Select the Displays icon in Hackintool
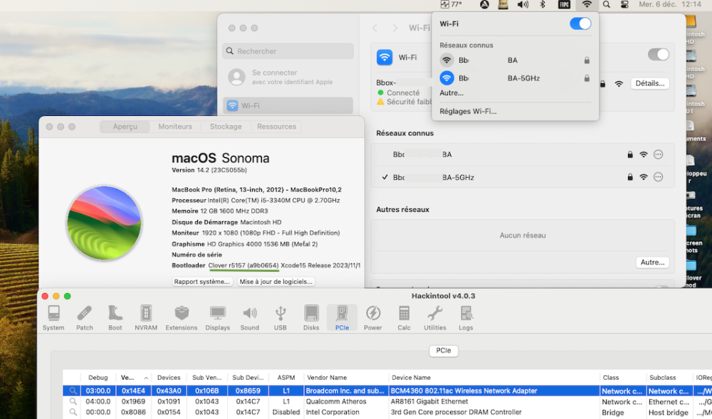712x419 pixels. (x=217, y=318)
